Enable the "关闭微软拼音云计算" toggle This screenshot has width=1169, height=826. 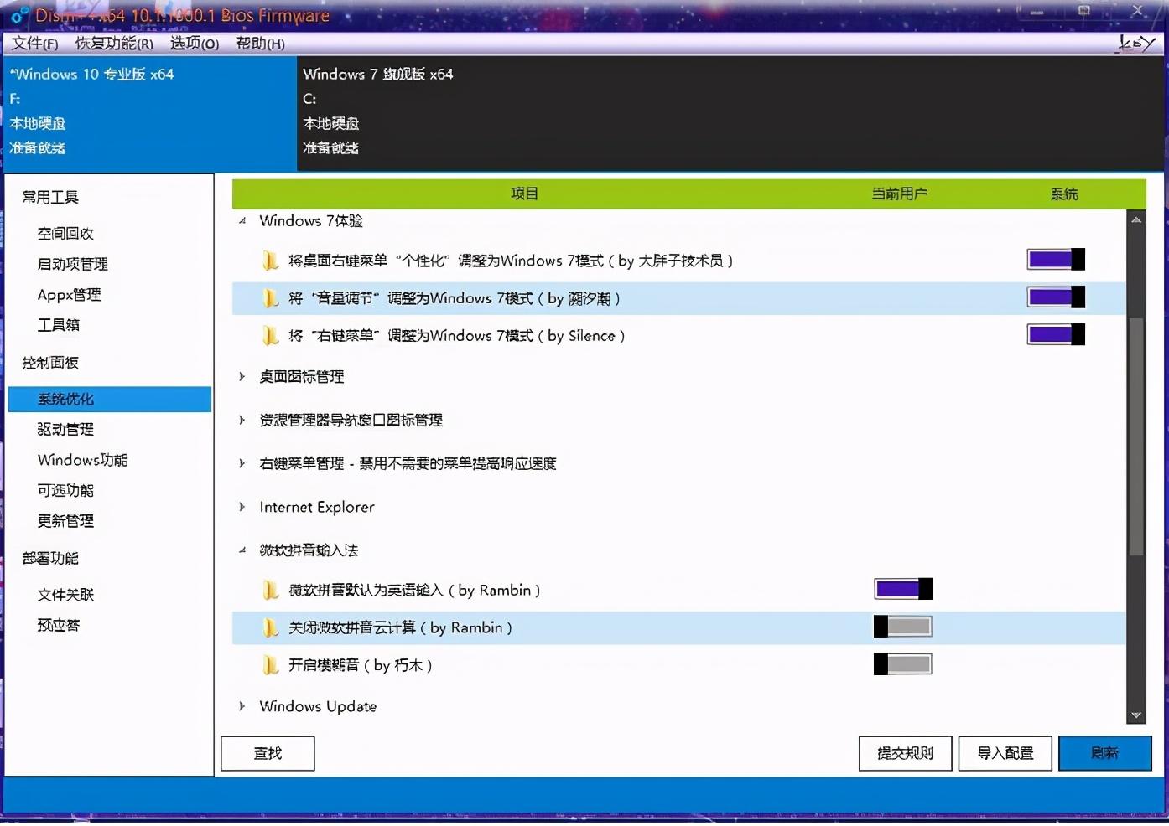pyautogui.click(x=902, y=626)
